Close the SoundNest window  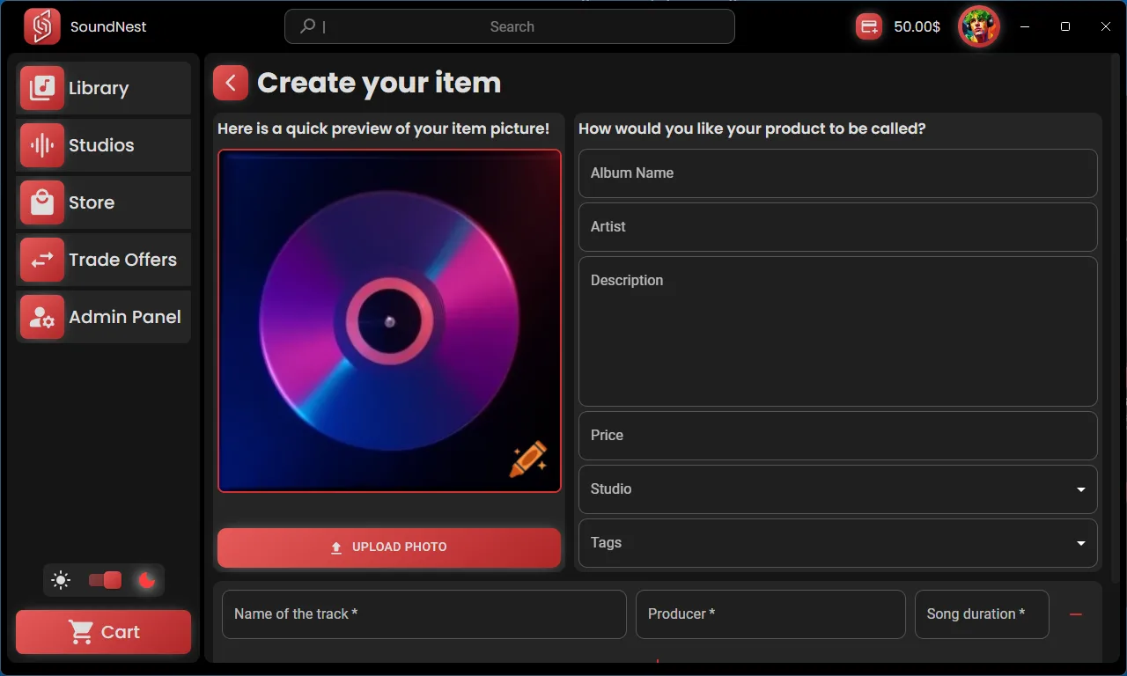1106,26
